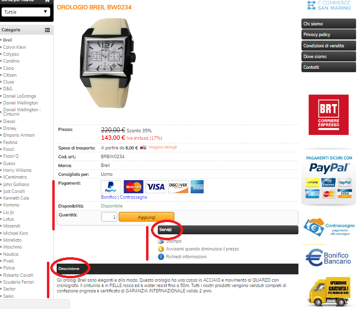
Task: Click the BRT Corriere Espresso logo
Action: tap(329, 115)
